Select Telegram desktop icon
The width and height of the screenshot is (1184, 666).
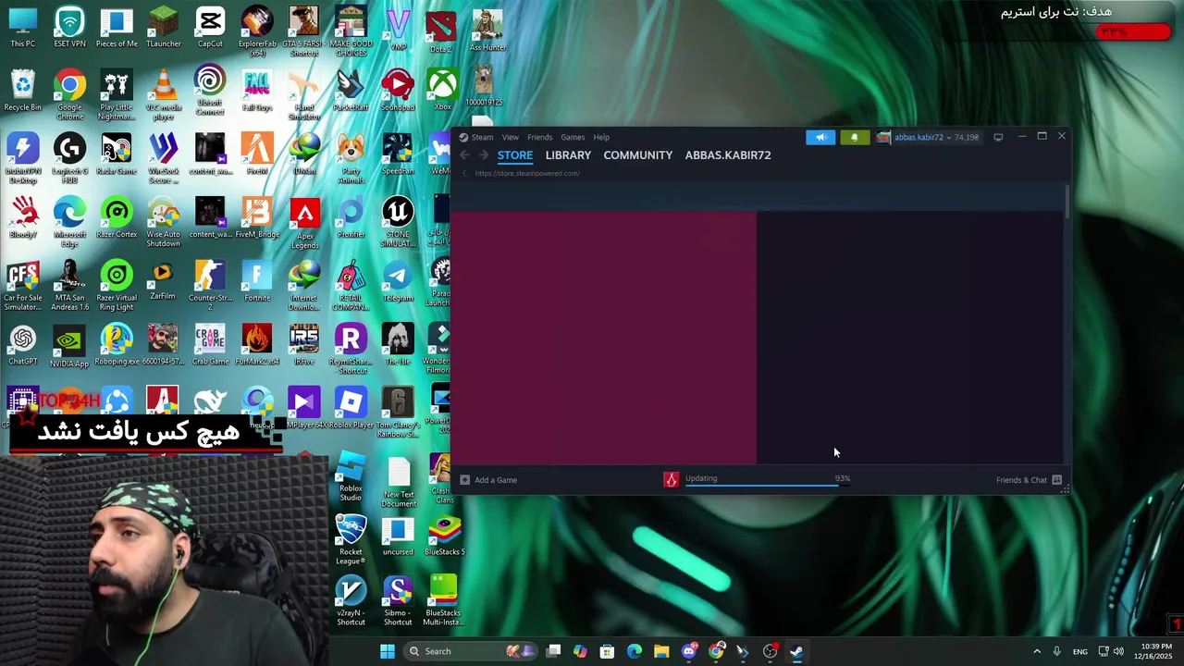[398, 282]
